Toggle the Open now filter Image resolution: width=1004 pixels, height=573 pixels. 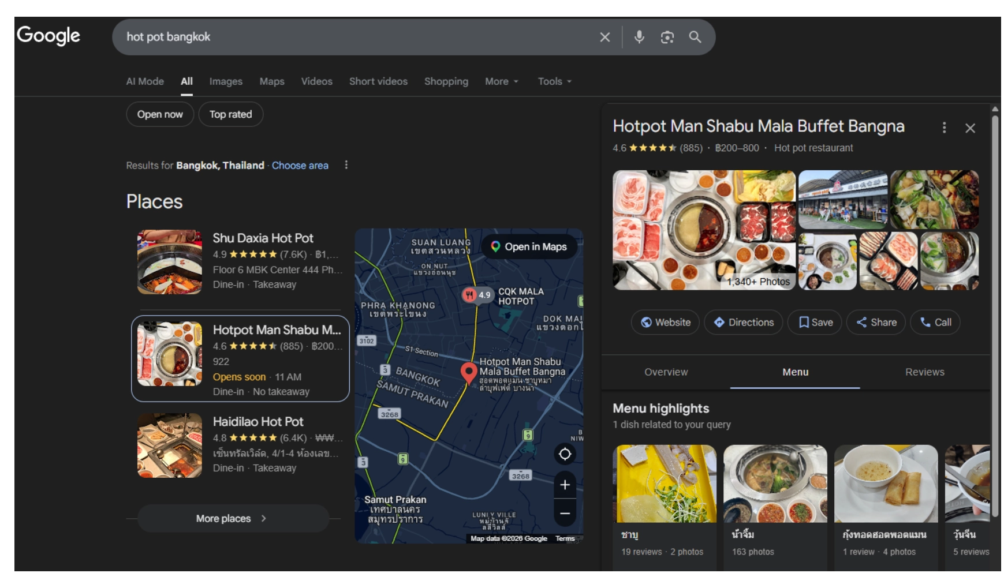click(160, 114)
